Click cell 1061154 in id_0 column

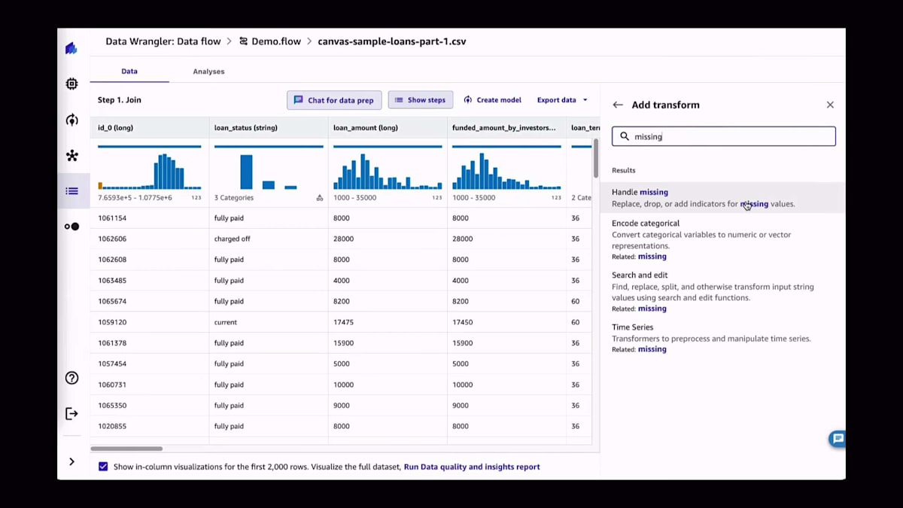click(150, 218)
